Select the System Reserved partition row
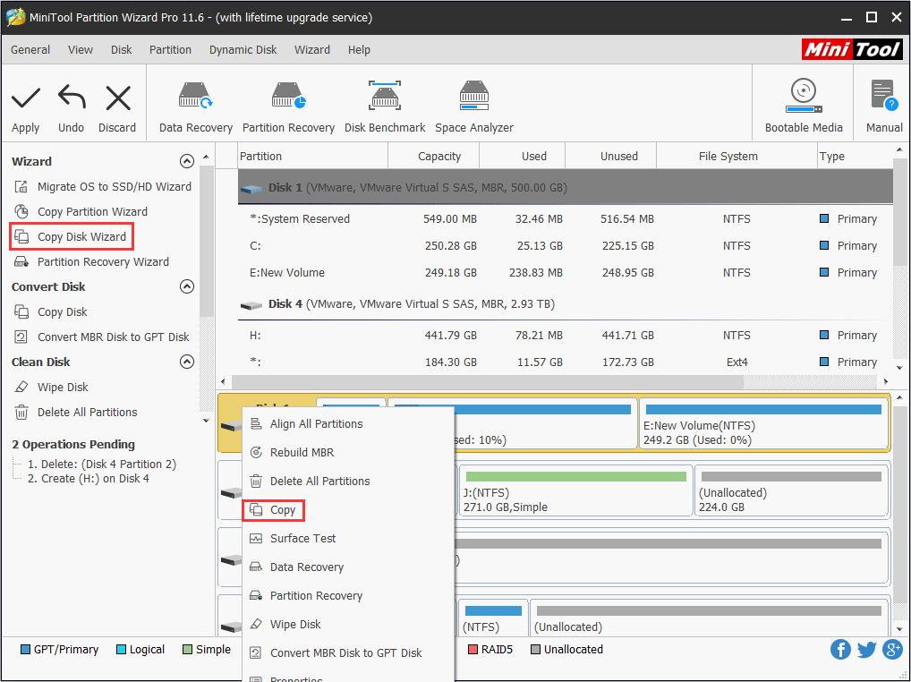This screenshot has width=911, height=682. [x=566, y=219]
